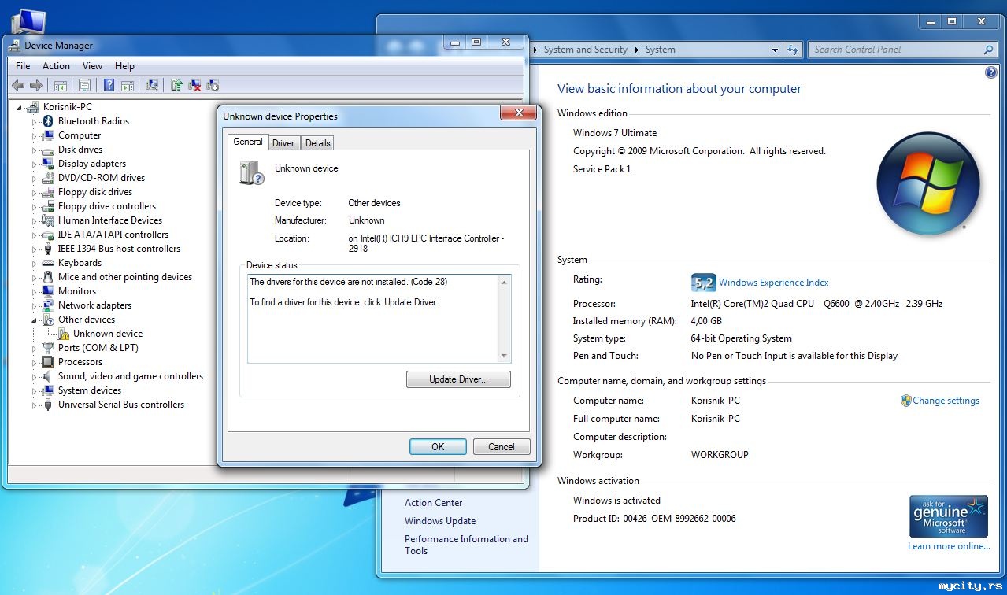The width and height of the screenshot is (1007, 595).
Task: Open the Help menu in Device Manager
Action: click(x=124, y=66)
